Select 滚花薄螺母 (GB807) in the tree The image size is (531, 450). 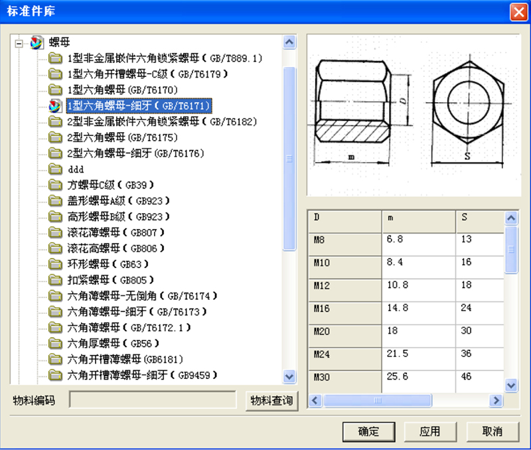pyautogui.click(x=115, y=233)
